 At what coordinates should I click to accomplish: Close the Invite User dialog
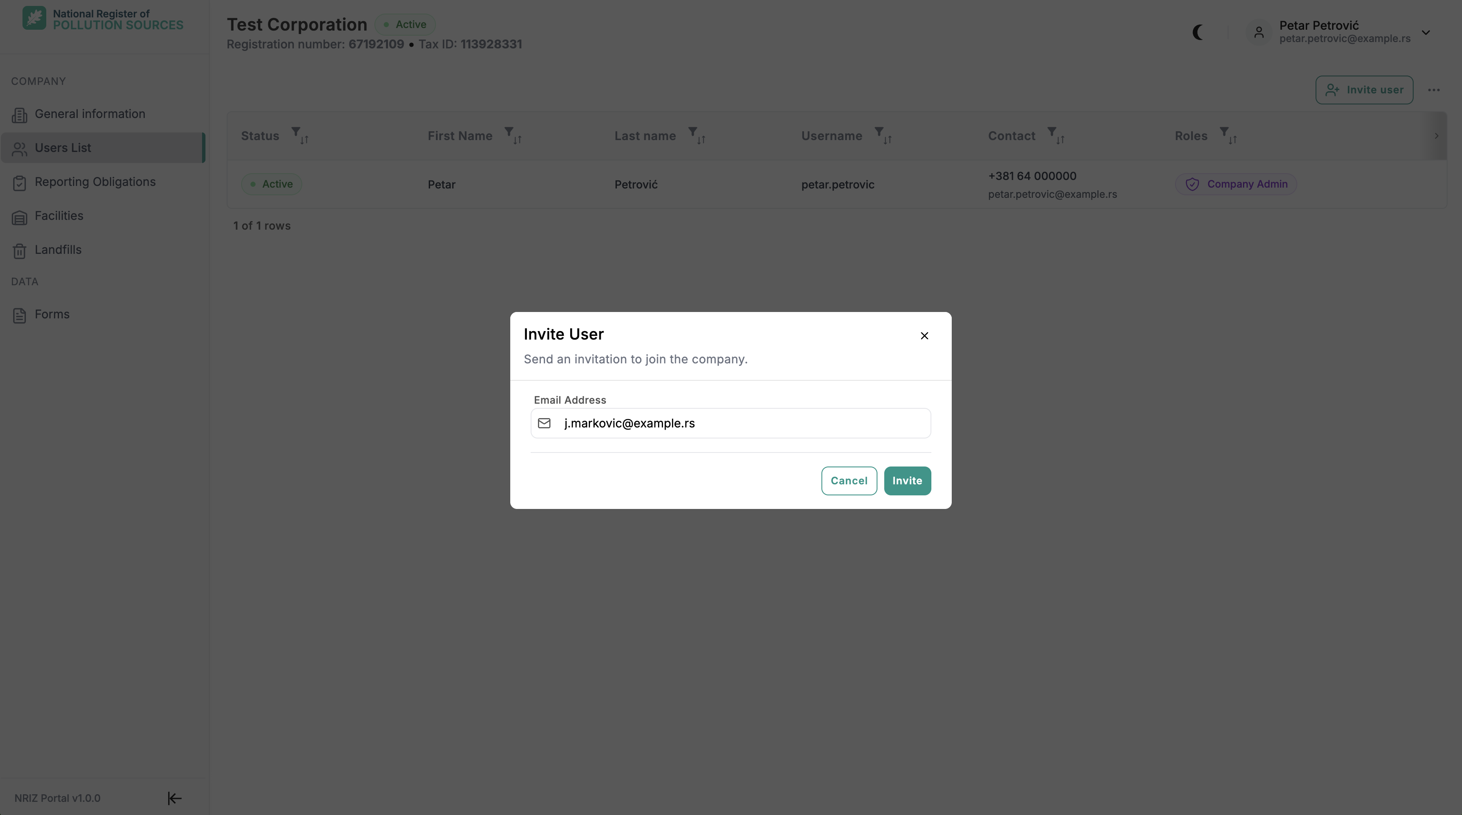(924, 336)
